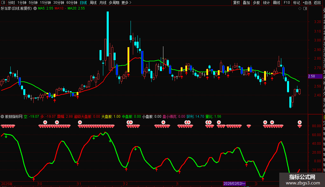Screen dimensions: 325x187
Task: Click the 2.80 price axis label
Action: click(x=318, y=58)
